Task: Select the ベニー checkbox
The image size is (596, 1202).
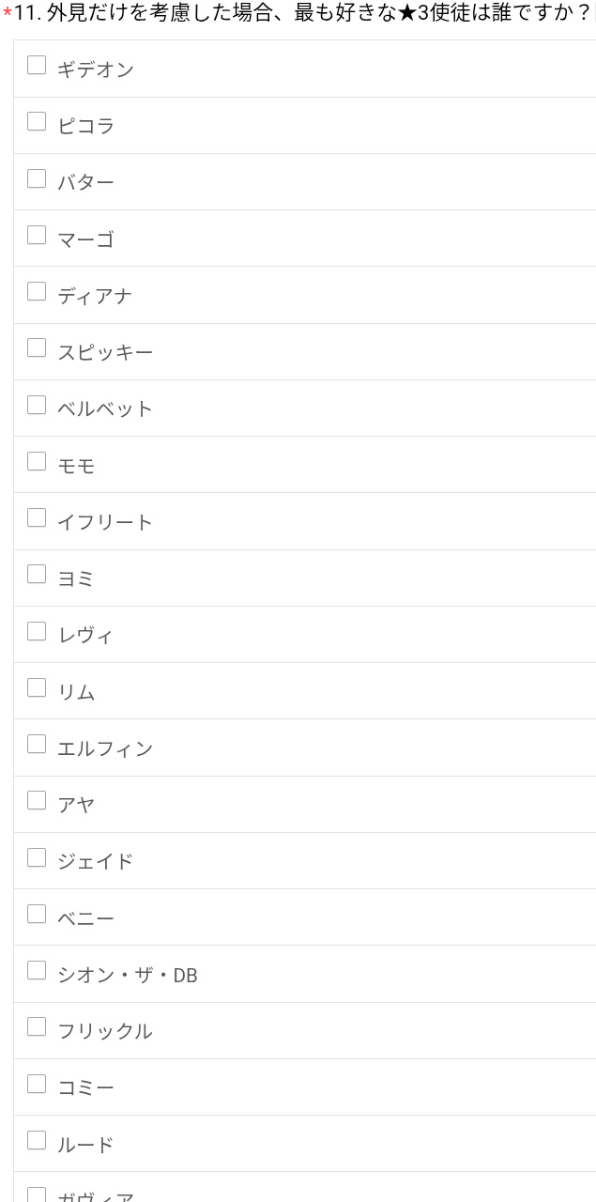Action: pos(37,914)
